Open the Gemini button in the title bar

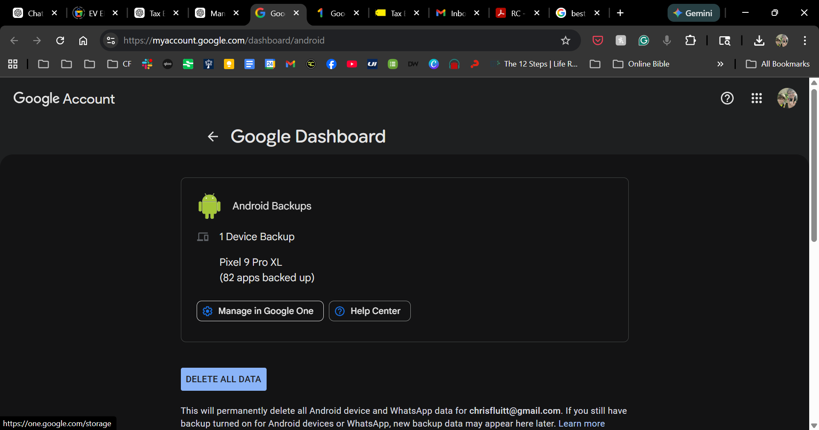click(693, 13)
